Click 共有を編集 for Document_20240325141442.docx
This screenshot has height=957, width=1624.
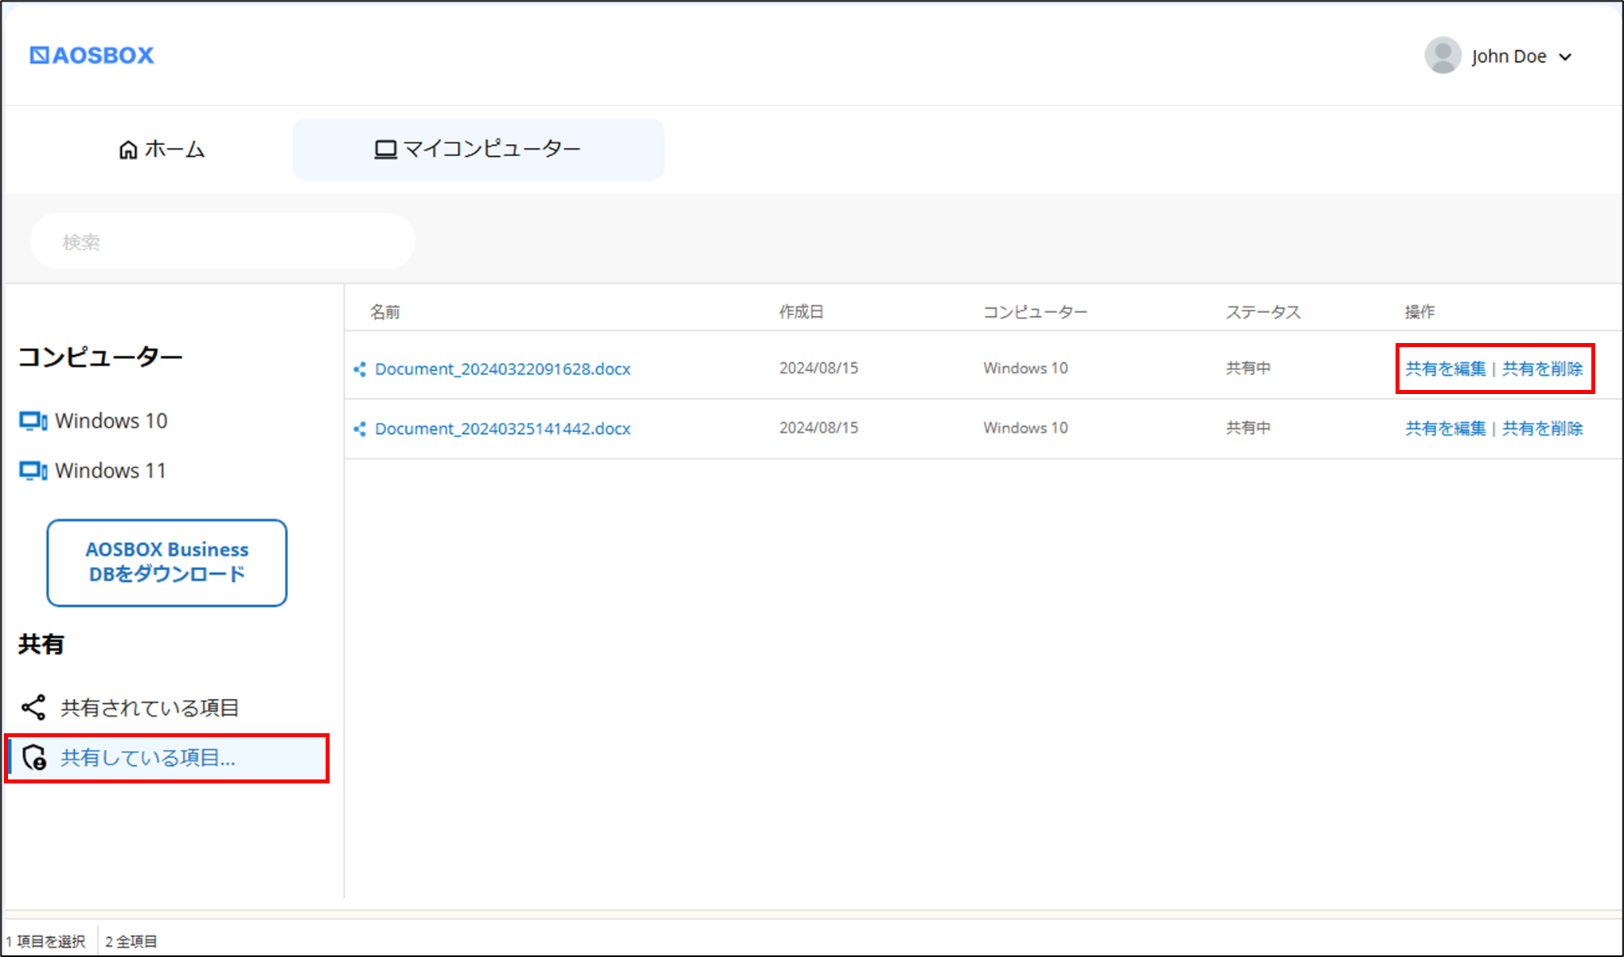tap(1445, 428)
